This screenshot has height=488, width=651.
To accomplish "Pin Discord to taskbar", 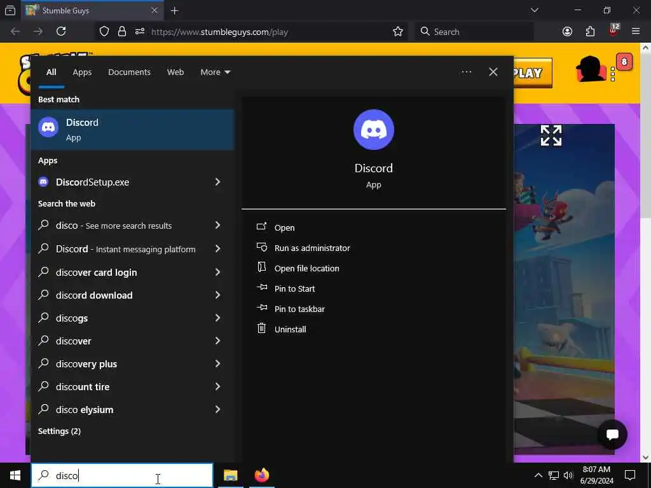I will [x=299, y=309].
